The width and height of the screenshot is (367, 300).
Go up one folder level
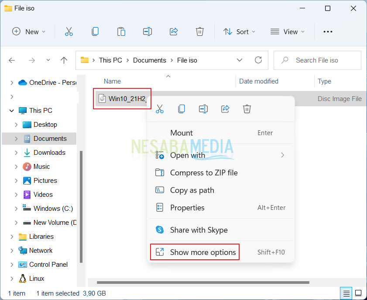(x=64, y=60)
